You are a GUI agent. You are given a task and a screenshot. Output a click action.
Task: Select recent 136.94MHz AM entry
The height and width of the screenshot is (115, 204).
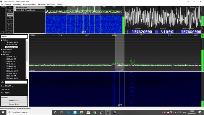pos(11,66)
